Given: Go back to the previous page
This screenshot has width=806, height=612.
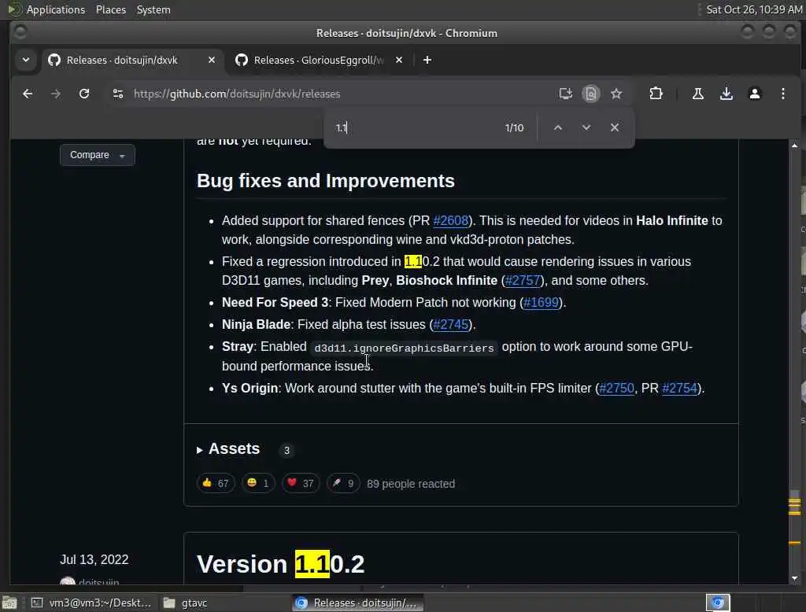Looking at the screenshot, I should (28, 94).
